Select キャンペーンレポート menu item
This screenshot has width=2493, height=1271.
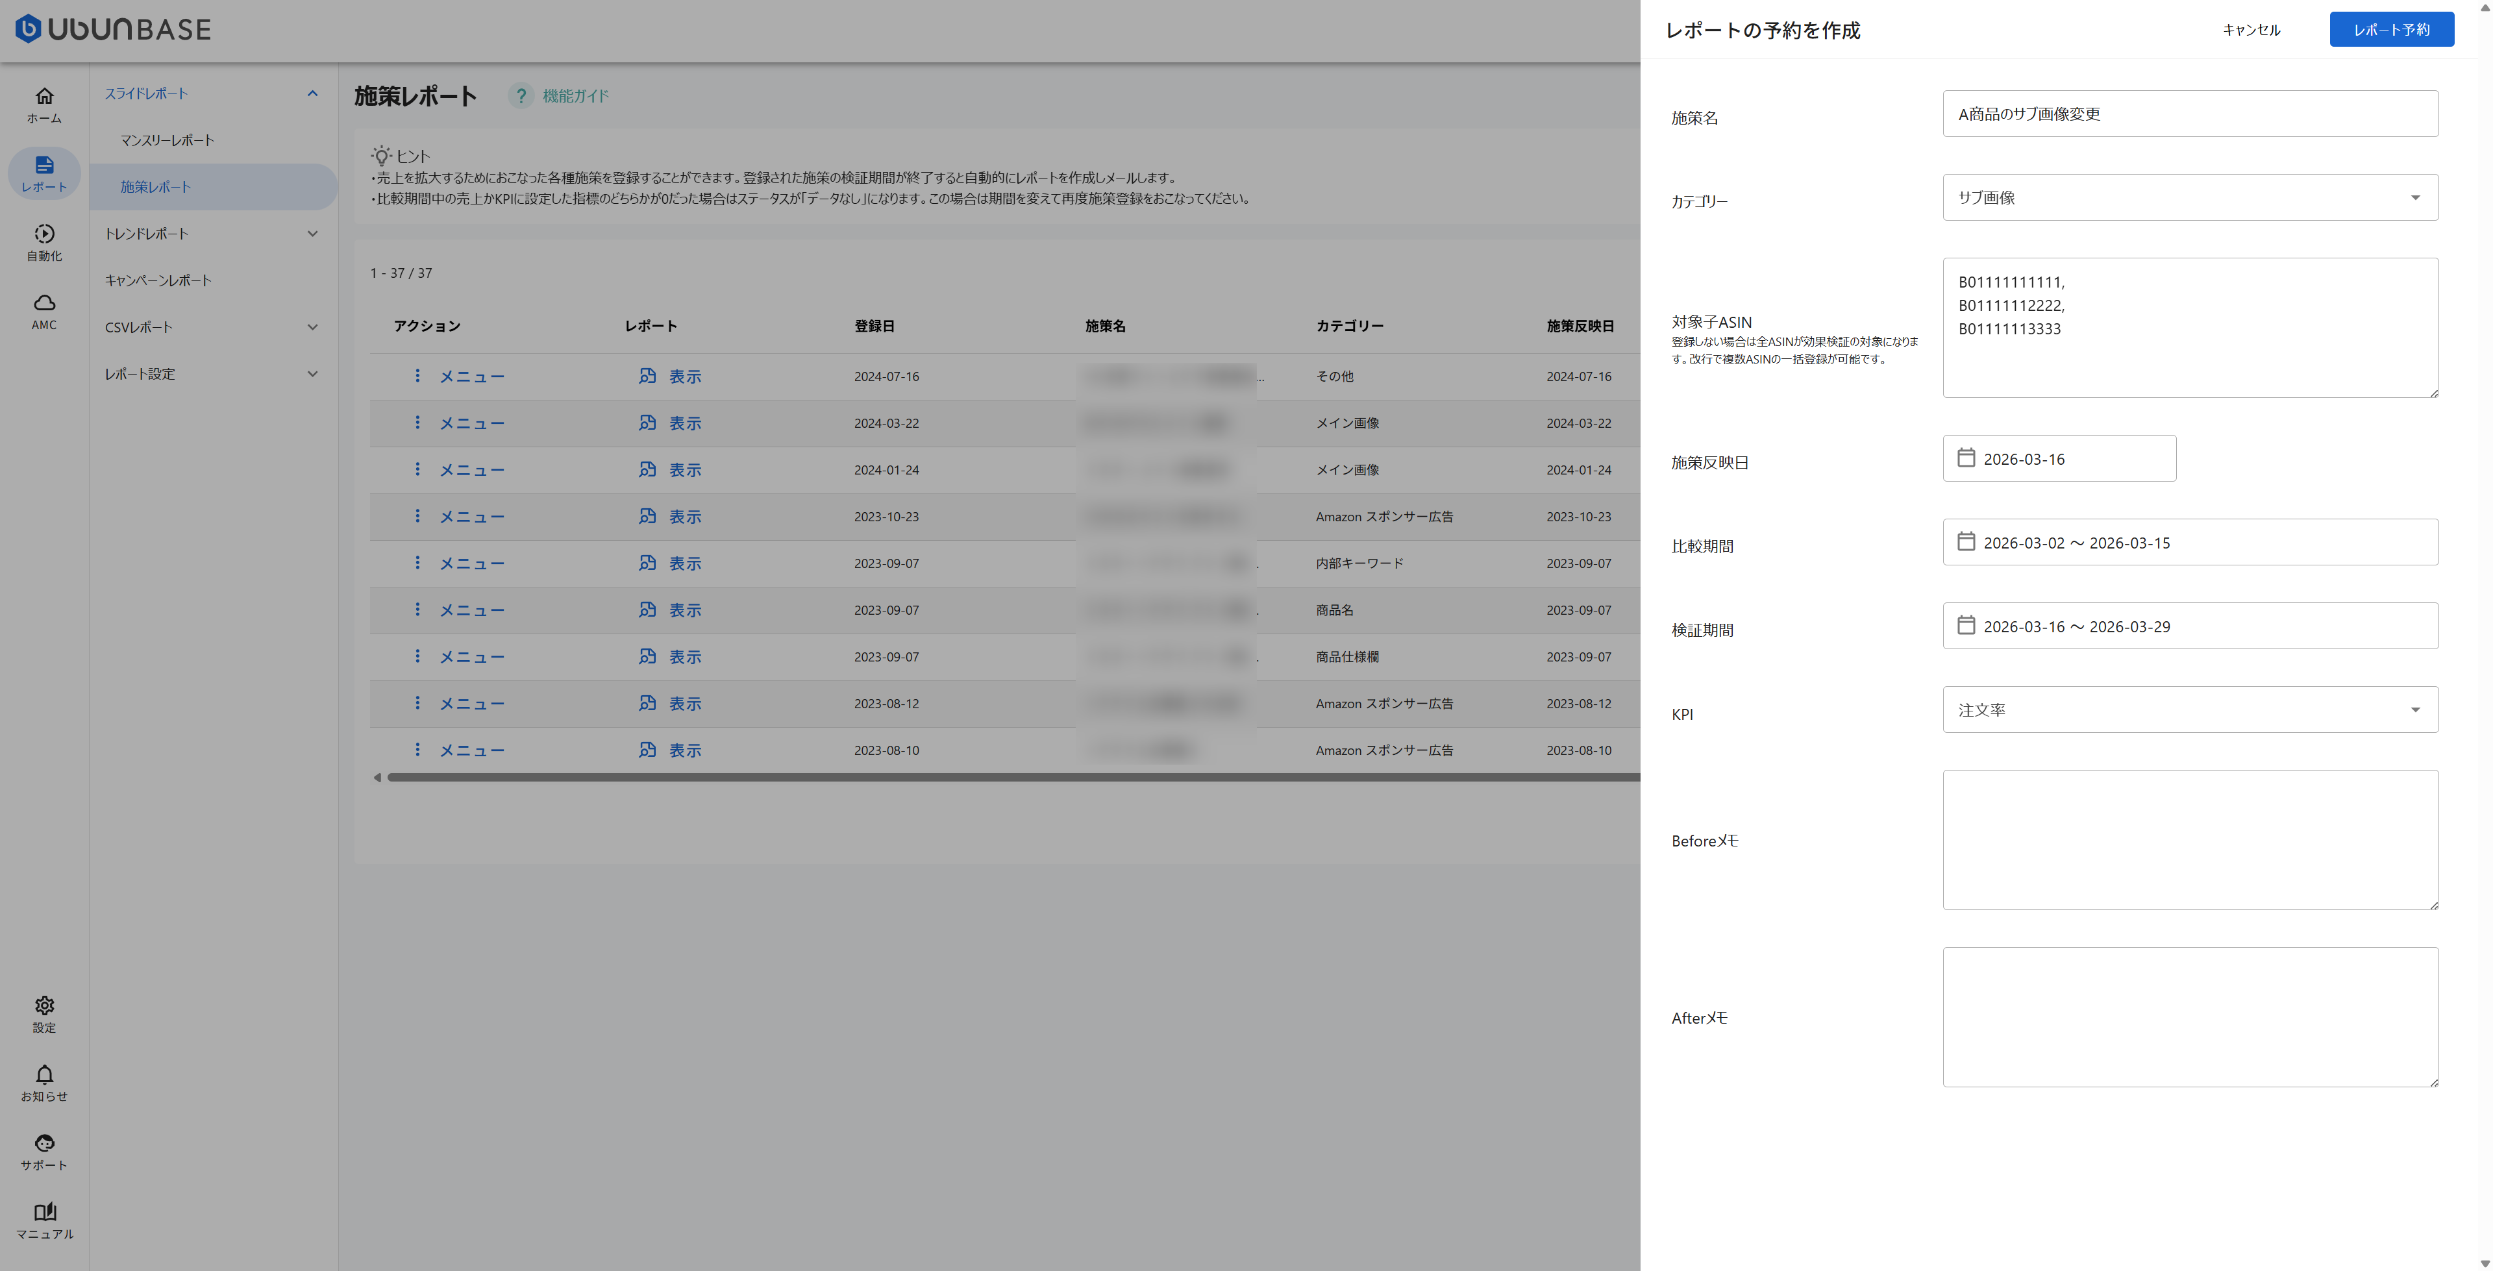click(x=158, y=280)
